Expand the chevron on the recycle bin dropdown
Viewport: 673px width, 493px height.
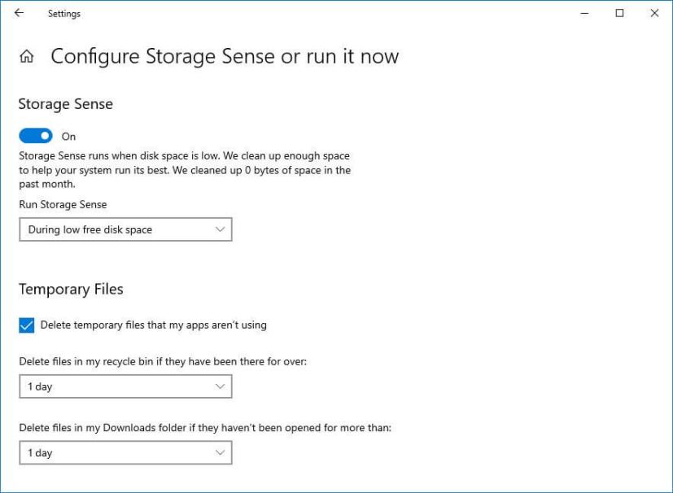click(x=219, y=386)
